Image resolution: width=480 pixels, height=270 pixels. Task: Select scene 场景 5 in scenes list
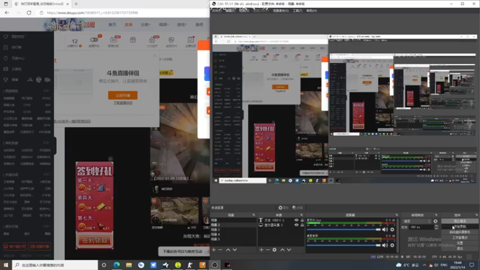pos(233,239)
